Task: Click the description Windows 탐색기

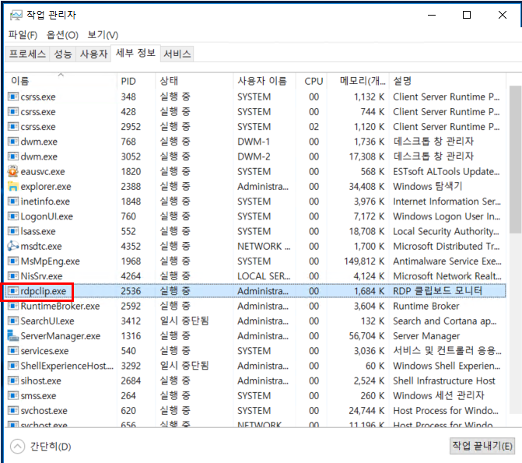Action: (x=427, y=186)
